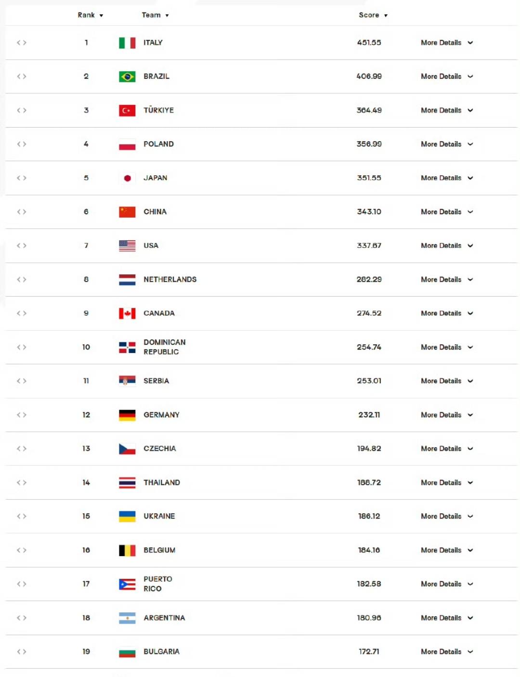Image resolution: width=520 pixels, height=677 pixels.
Task: Click the Italy flag icon
Action: 127,43
